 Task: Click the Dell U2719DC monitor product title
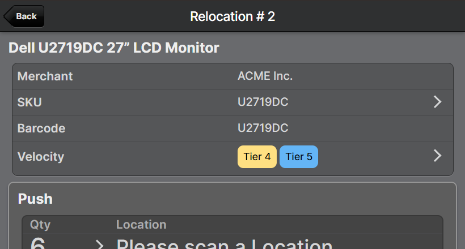click(113, 48)
